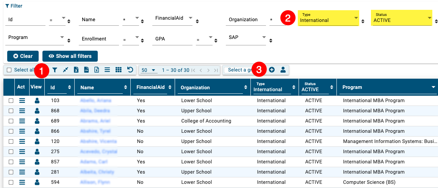Click the filter funnel icon in toolbar

55,70
